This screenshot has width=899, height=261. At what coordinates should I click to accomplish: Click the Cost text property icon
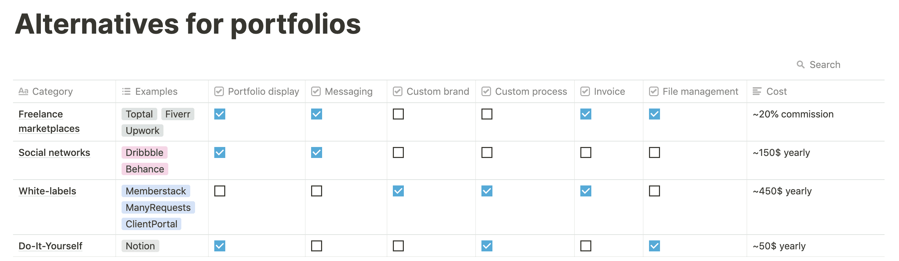tap(757, 91)
